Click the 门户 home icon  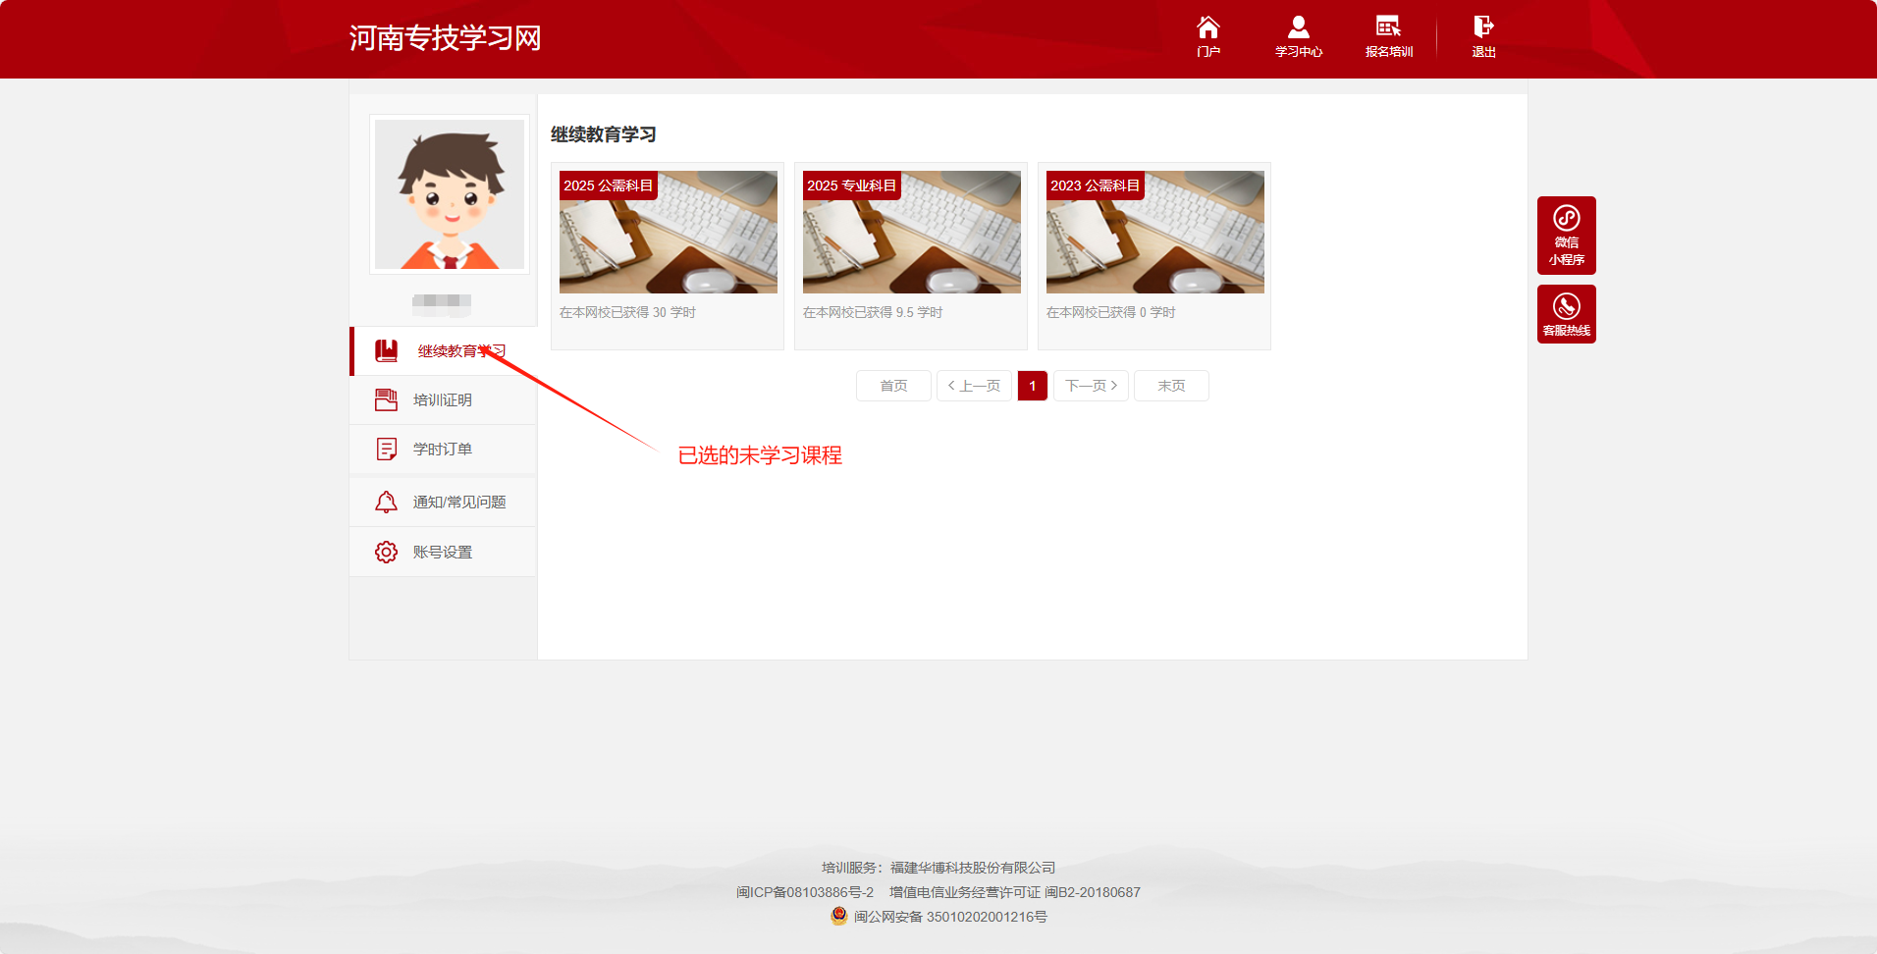1208,26
